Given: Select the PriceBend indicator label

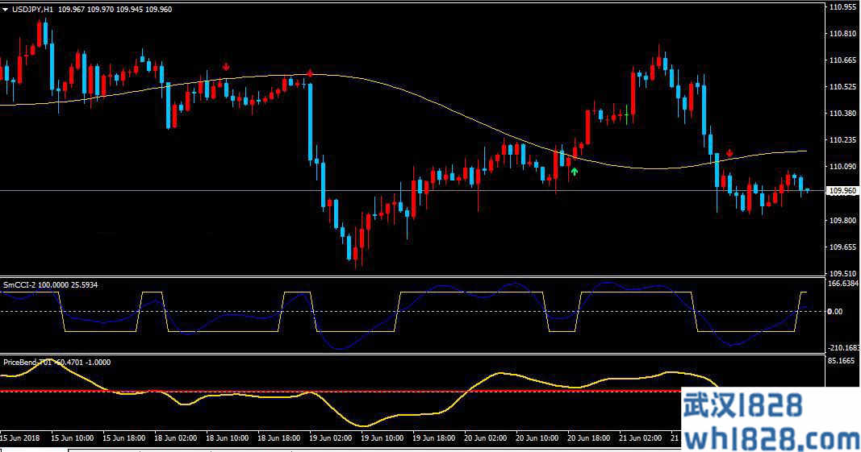Looking at the screenshot, I should 27,362.
